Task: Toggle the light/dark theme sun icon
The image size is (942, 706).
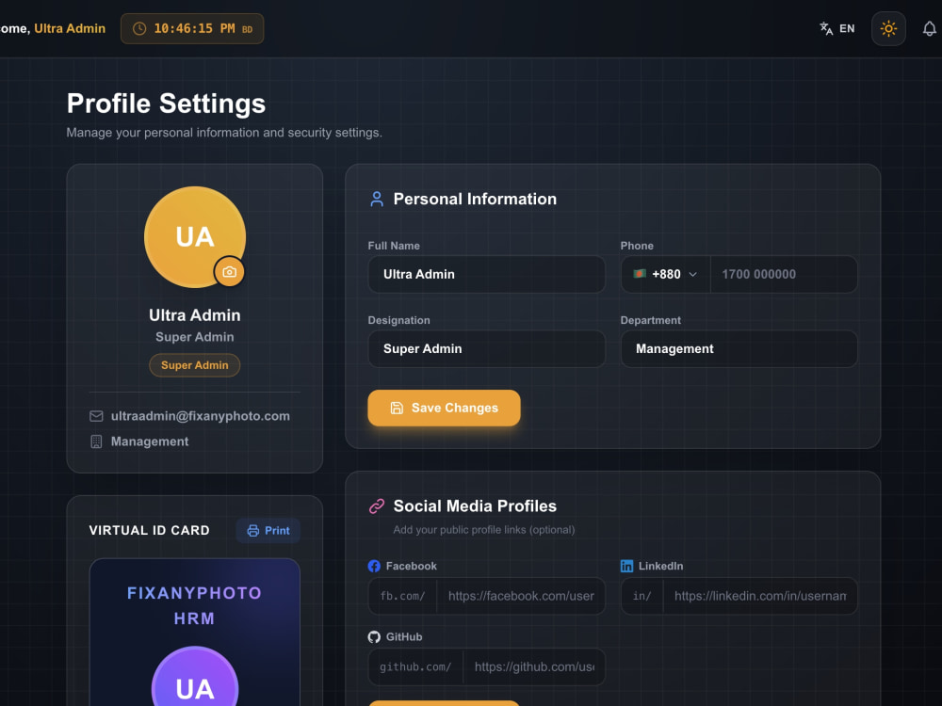Action: point(888,28)
